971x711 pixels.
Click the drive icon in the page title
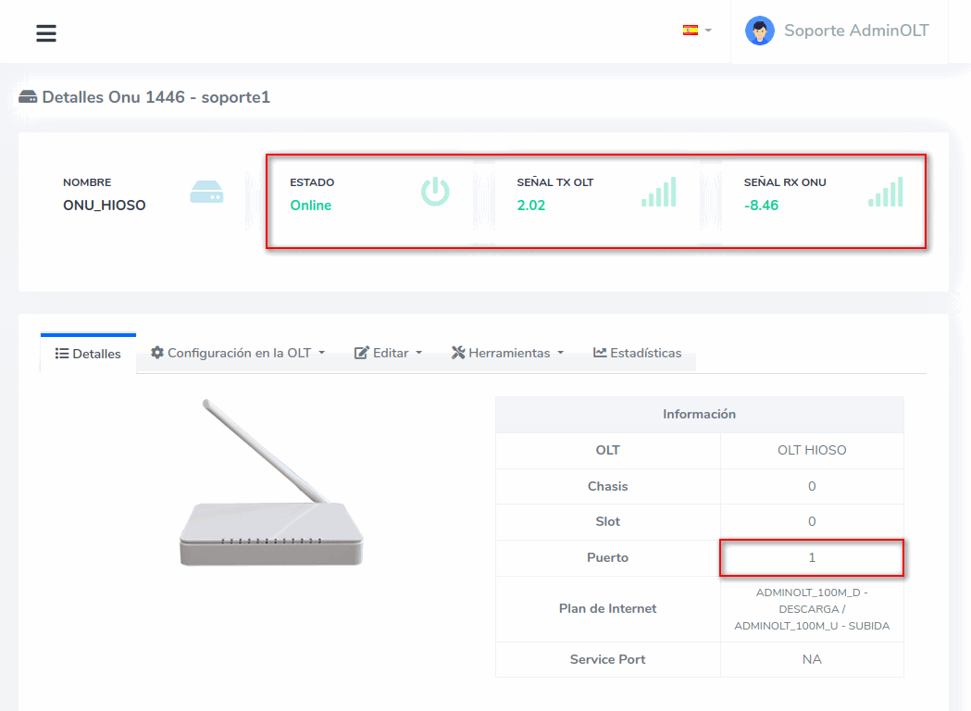tap(28, 97)
